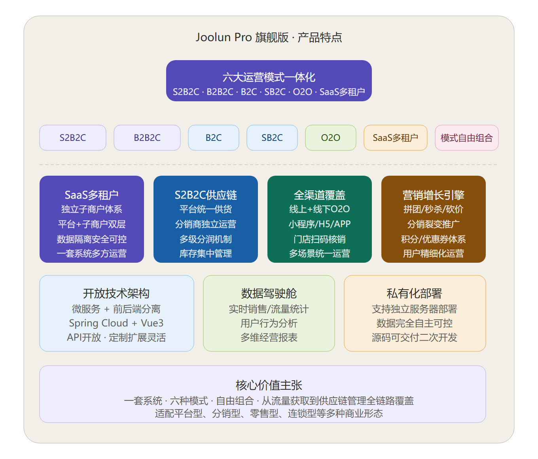Click 平台+子商户双层 line

(92, 224)
